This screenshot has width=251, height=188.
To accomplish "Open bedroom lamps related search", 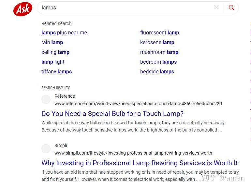I will click(x=158, y=62).
